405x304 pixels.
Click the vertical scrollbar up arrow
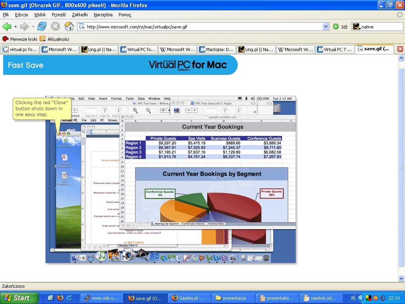click(401, 58)
